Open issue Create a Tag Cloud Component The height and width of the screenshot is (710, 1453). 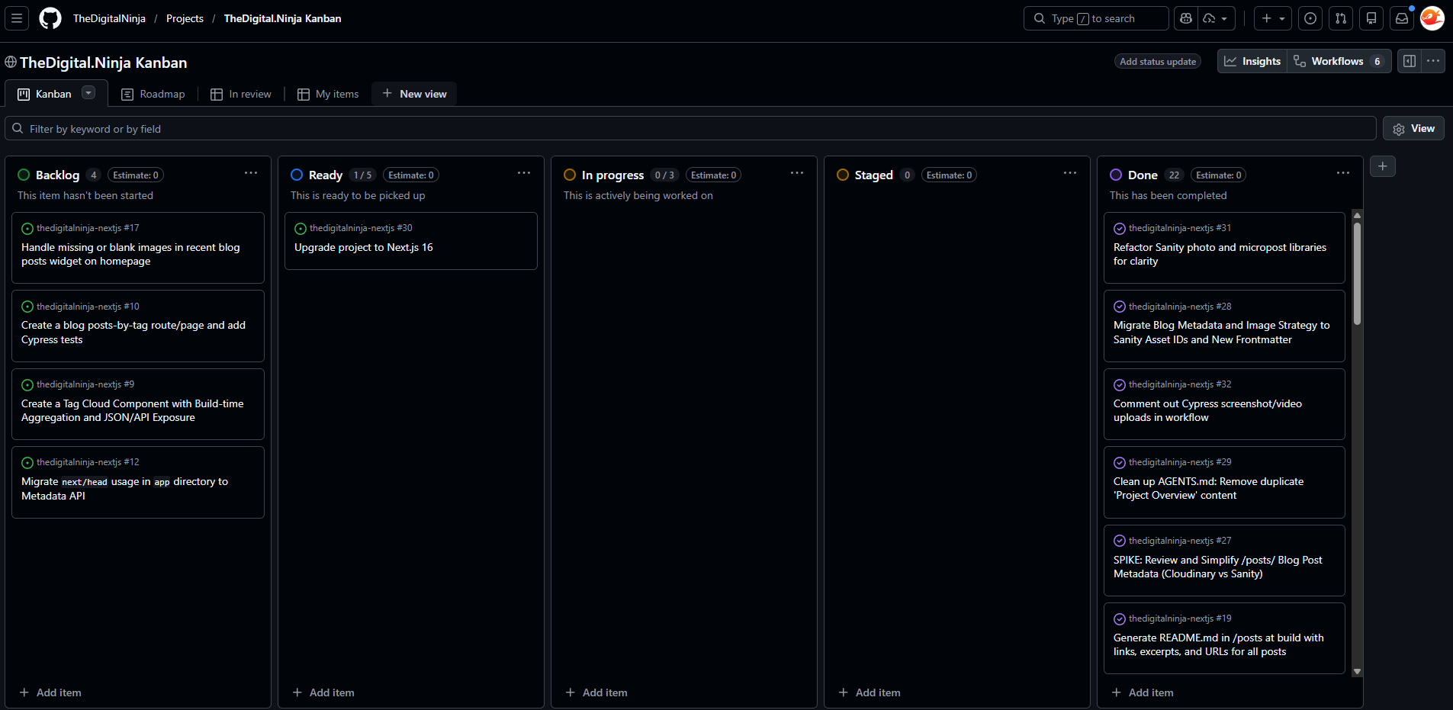click(x=133, y=410)
